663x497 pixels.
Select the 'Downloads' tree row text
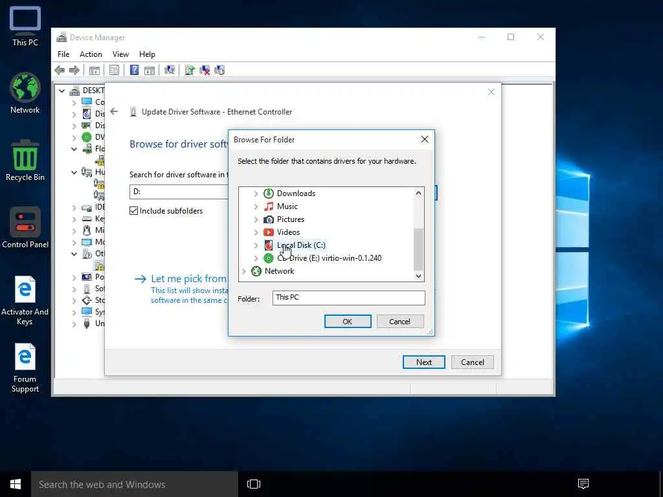[296, 193]
